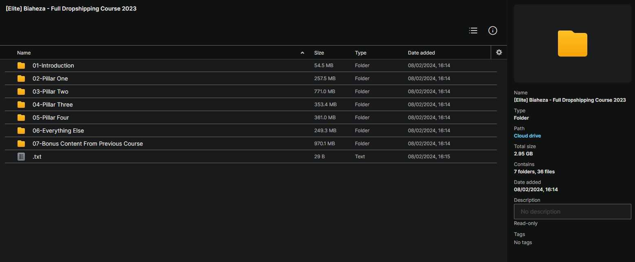Image resolution: width=635 pixels, height=262 pixels.
Task: Click size 970.1 MB cell
Action: point(324,144)
